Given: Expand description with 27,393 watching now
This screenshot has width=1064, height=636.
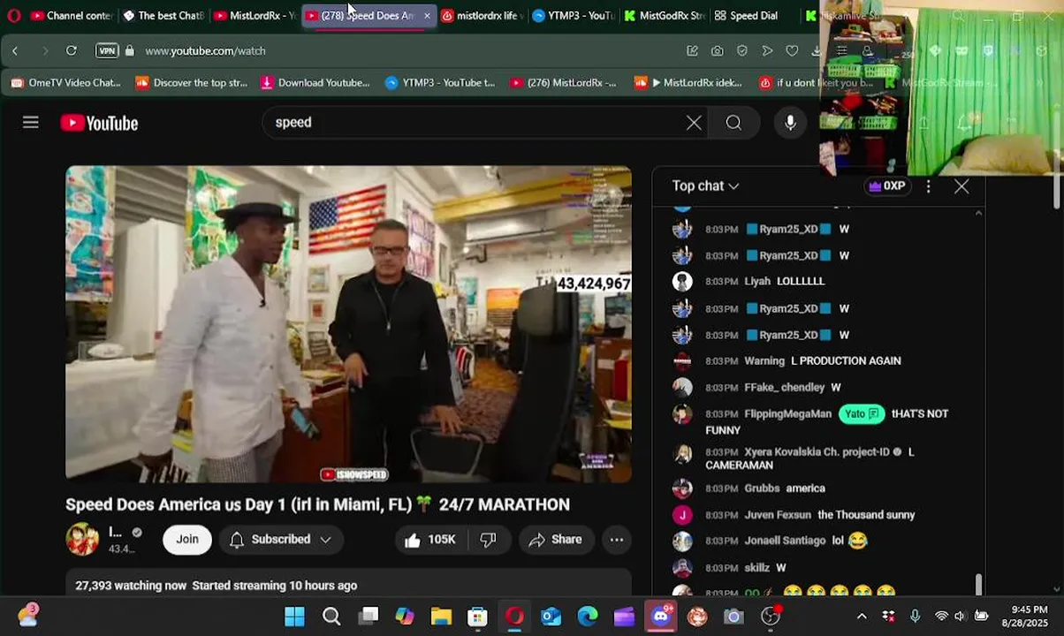Looking at the screenshot, I should (x=348, y=585).
